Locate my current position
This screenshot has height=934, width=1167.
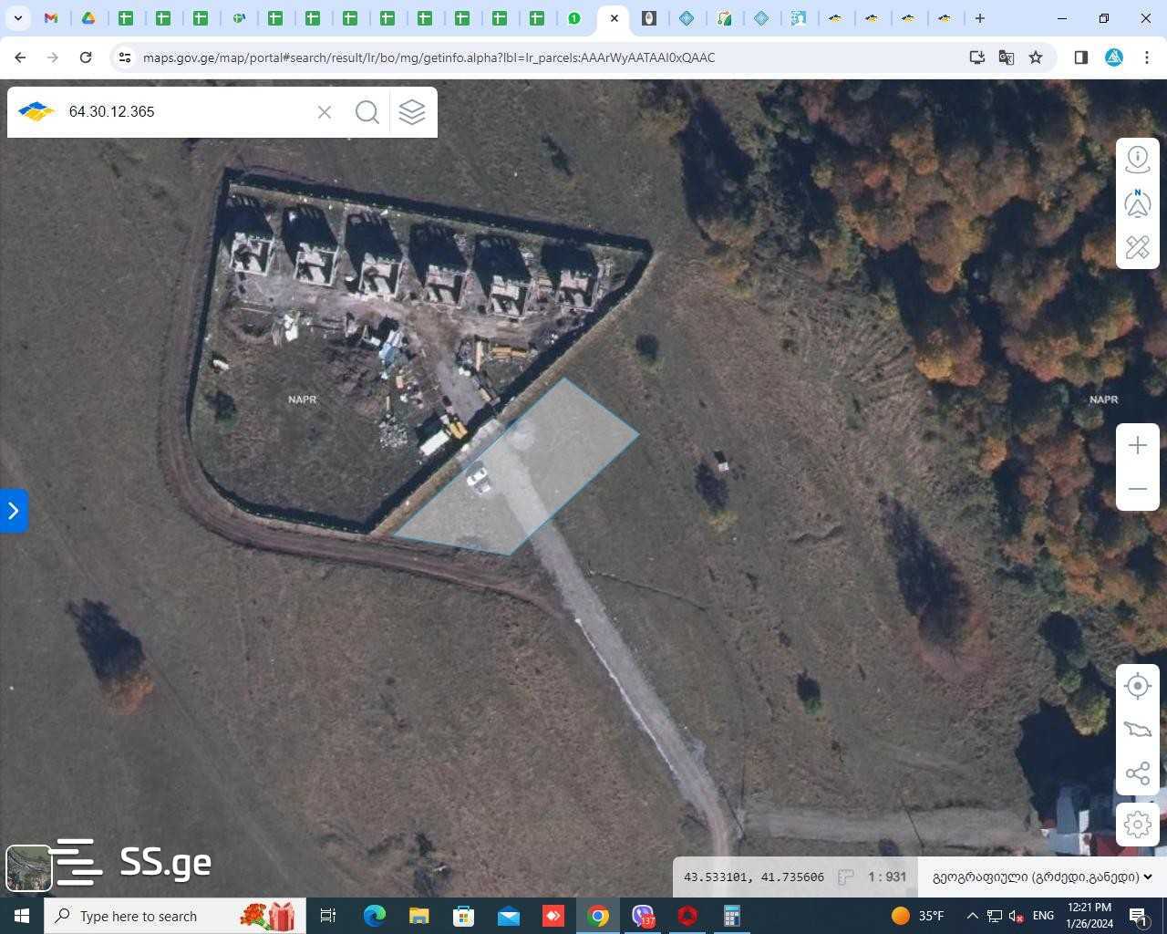[x=1137, y=686]
